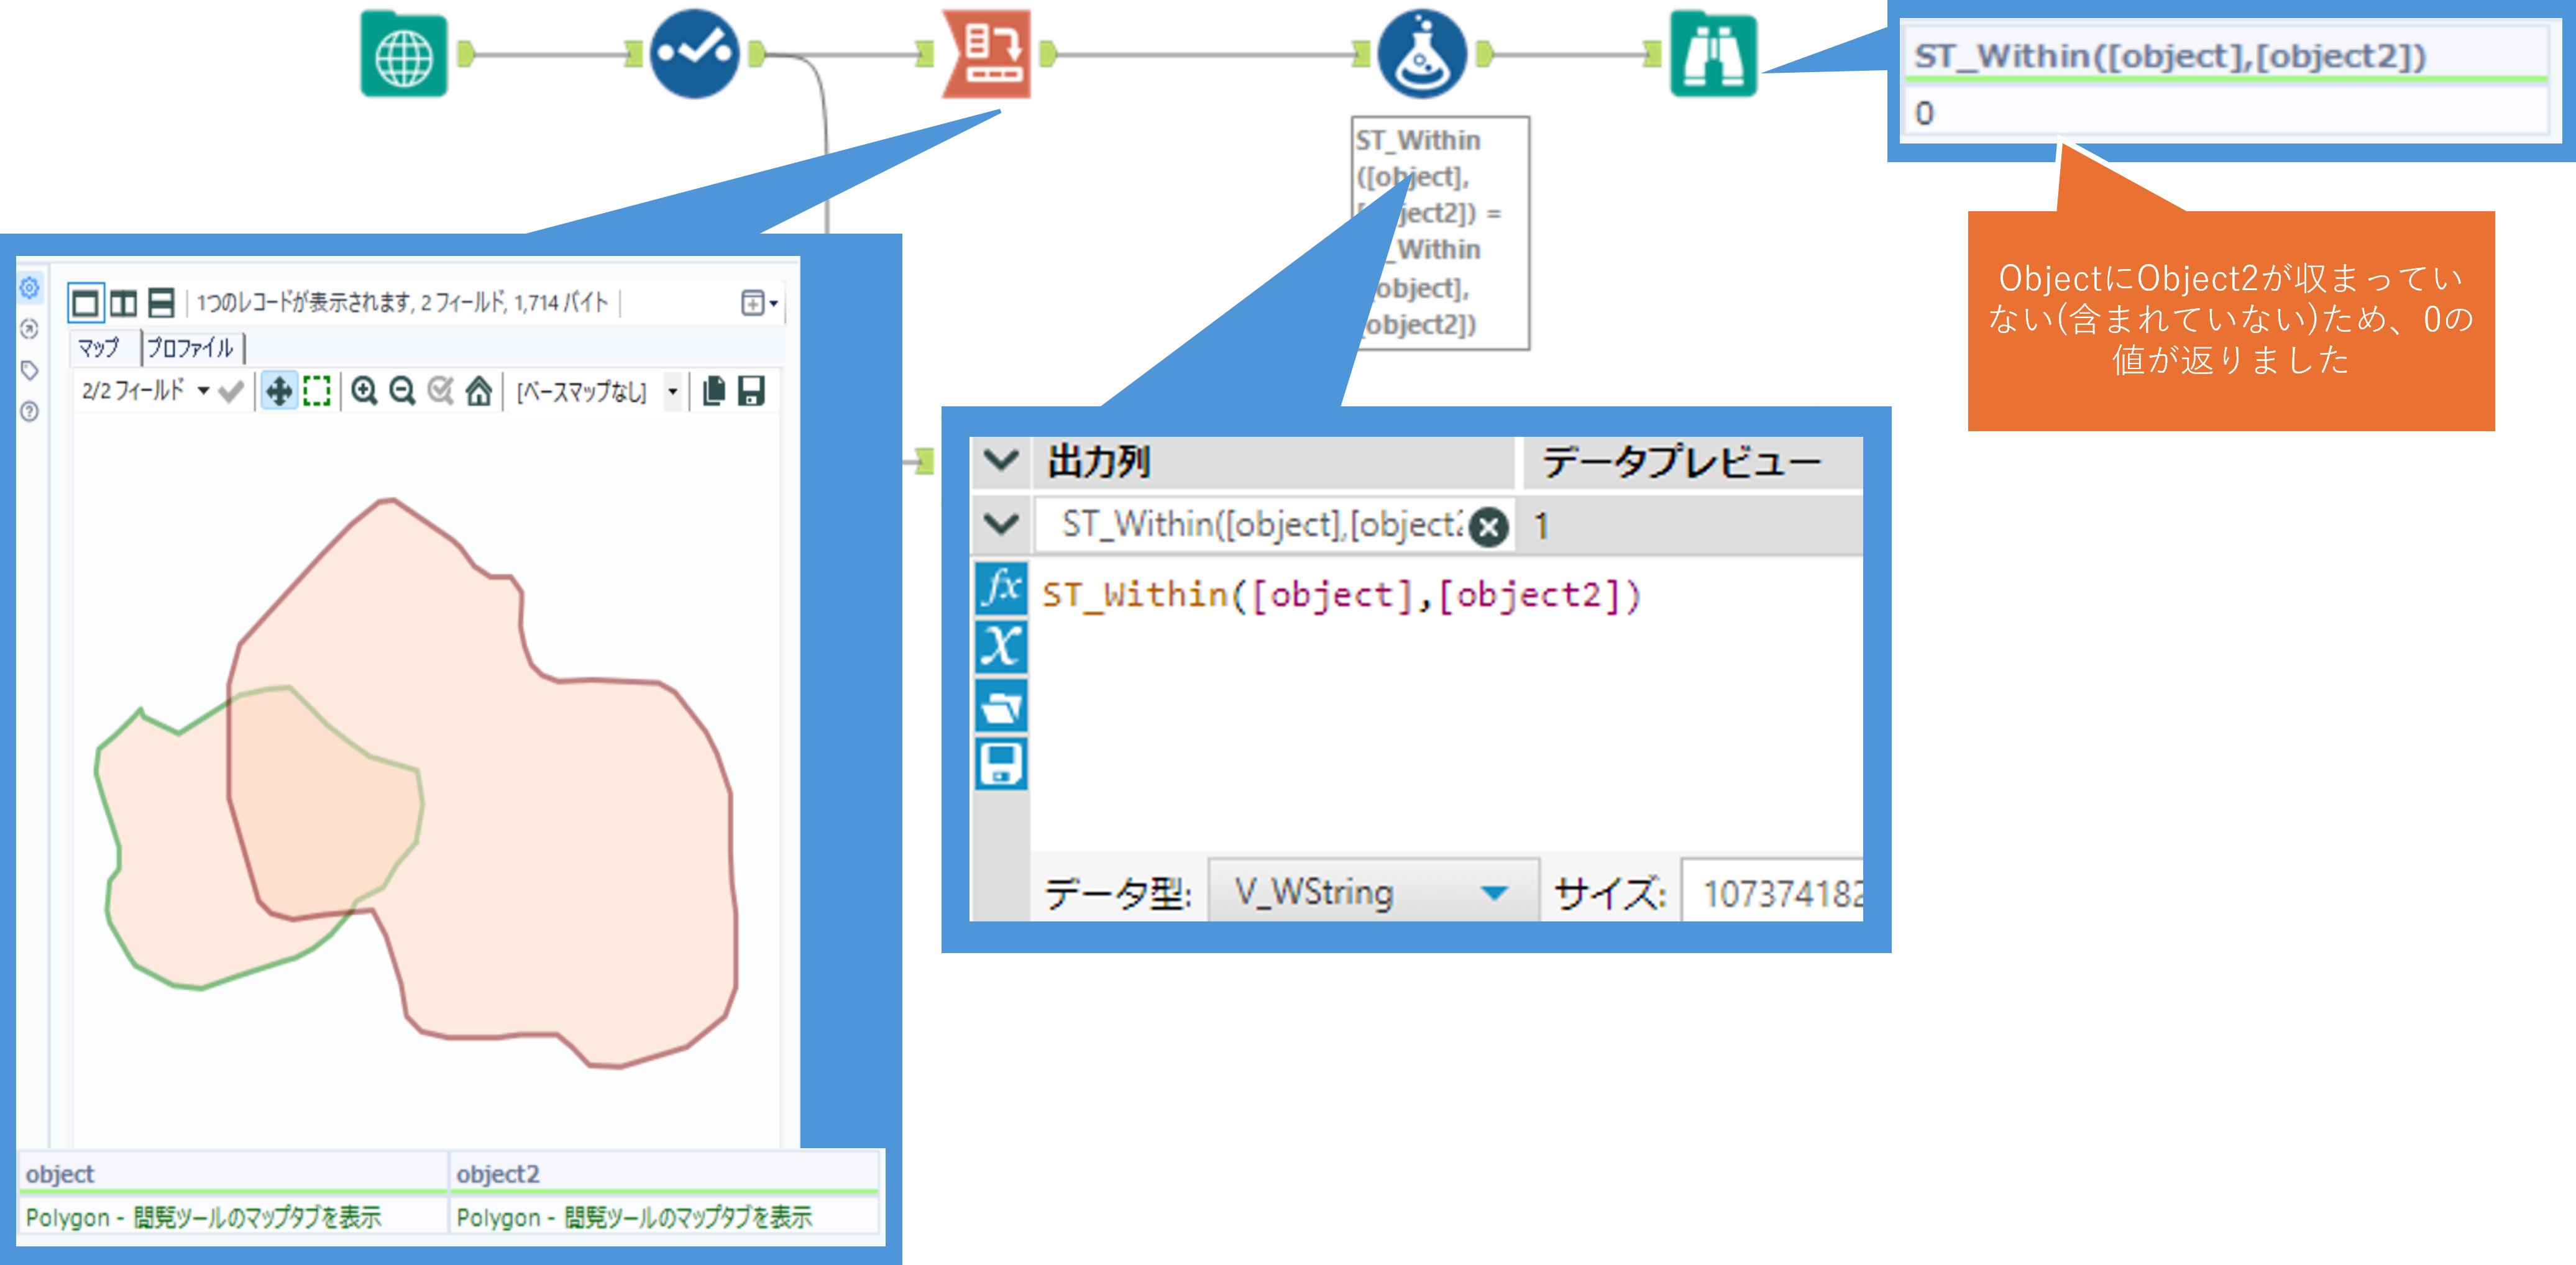Switch to the マップ tab
This screenshot has width=2576, height=1265.
(99, 348)
